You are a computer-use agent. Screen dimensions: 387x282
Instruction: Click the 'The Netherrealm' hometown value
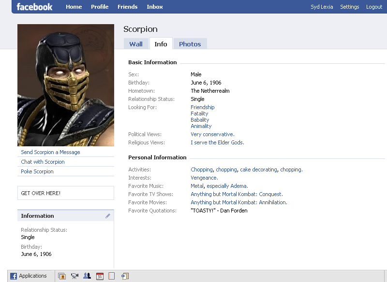coord(210,91)
